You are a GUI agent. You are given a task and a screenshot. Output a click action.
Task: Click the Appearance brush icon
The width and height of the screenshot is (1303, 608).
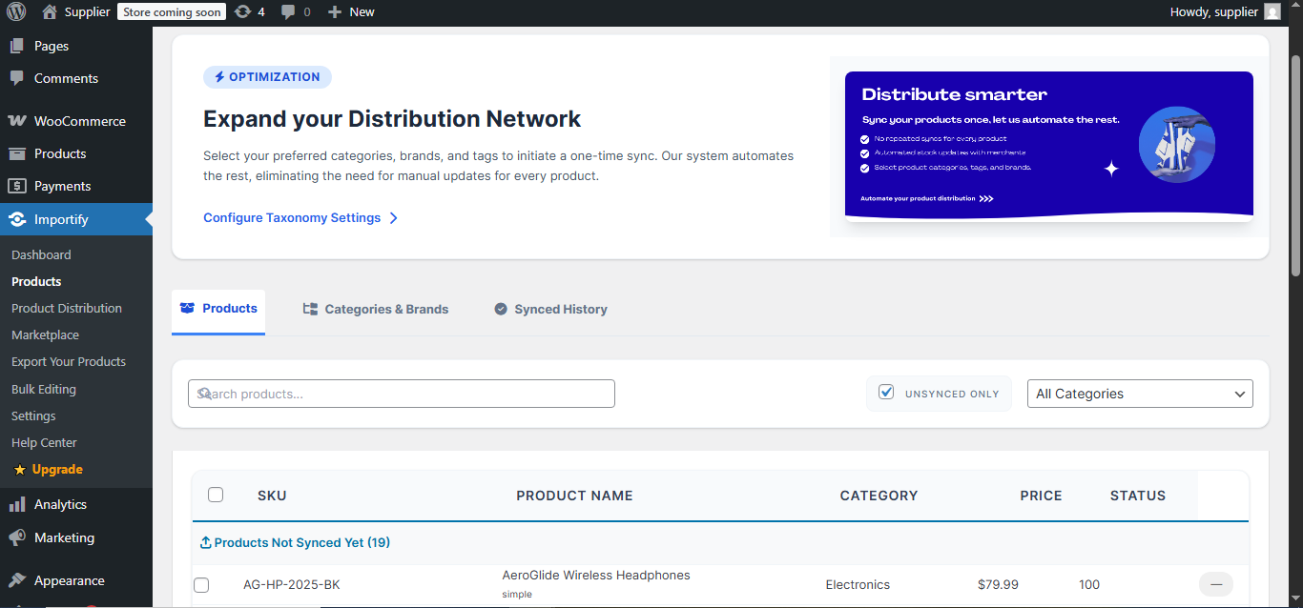[17, 580]
